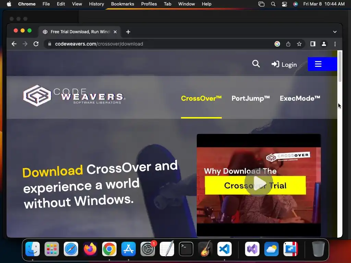Select the PortJump navigation item
The width and height of the screenshot is (351, 263).
click(251, 98)
